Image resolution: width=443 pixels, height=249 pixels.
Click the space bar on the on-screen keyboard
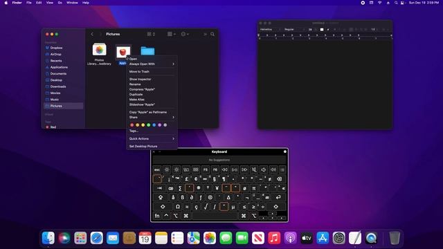pos(215,216)
